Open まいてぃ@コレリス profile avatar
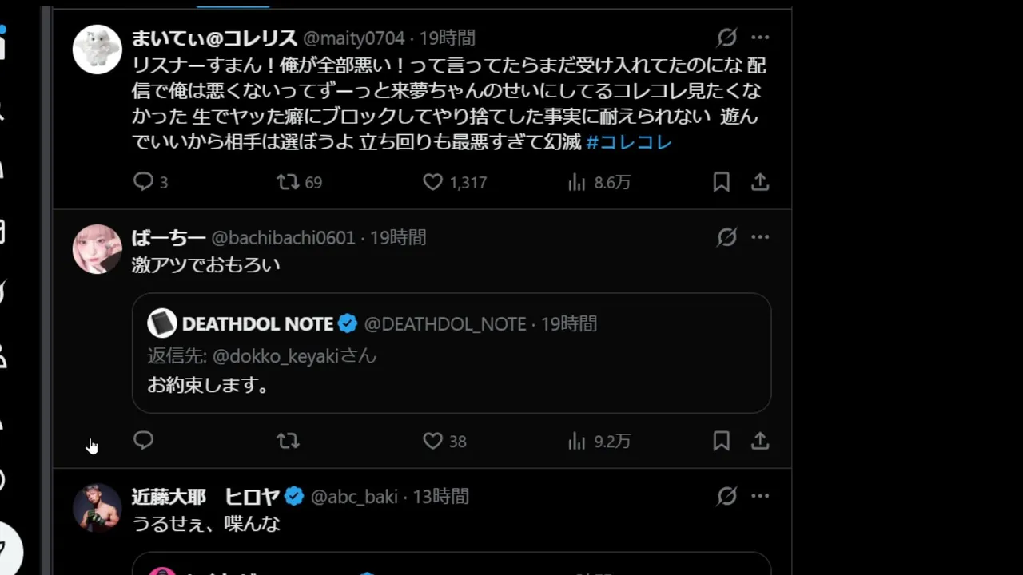1023x575 pixels. [98, 50]
